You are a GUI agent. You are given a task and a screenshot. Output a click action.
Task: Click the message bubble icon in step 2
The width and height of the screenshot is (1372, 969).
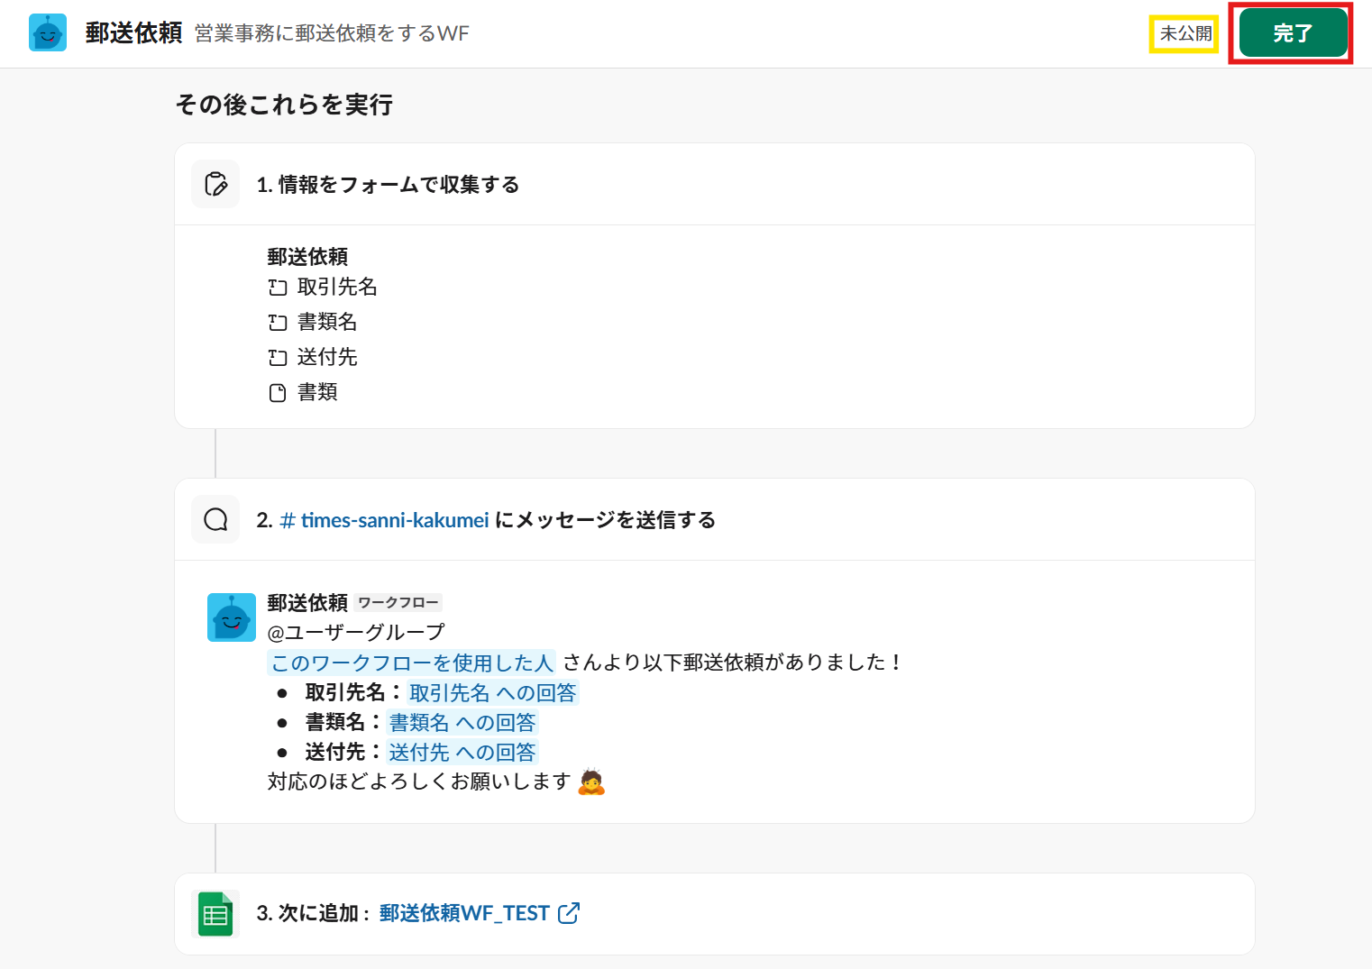click(x=215, y=519)
